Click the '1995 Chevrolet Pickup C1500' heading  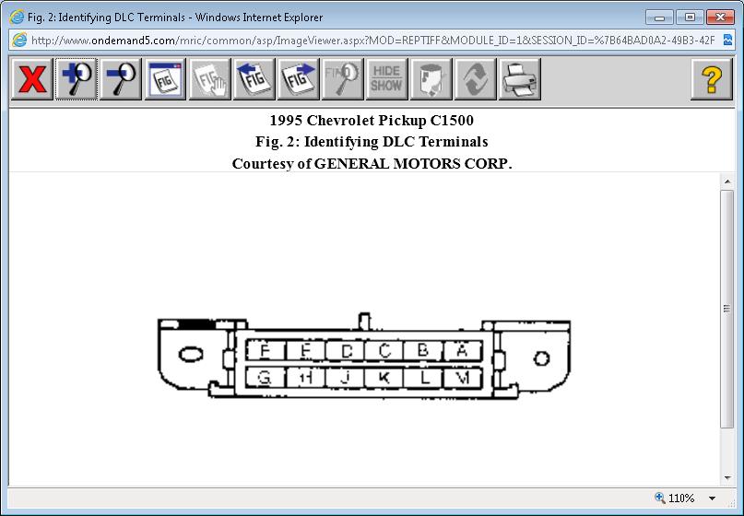coord(372,121)
